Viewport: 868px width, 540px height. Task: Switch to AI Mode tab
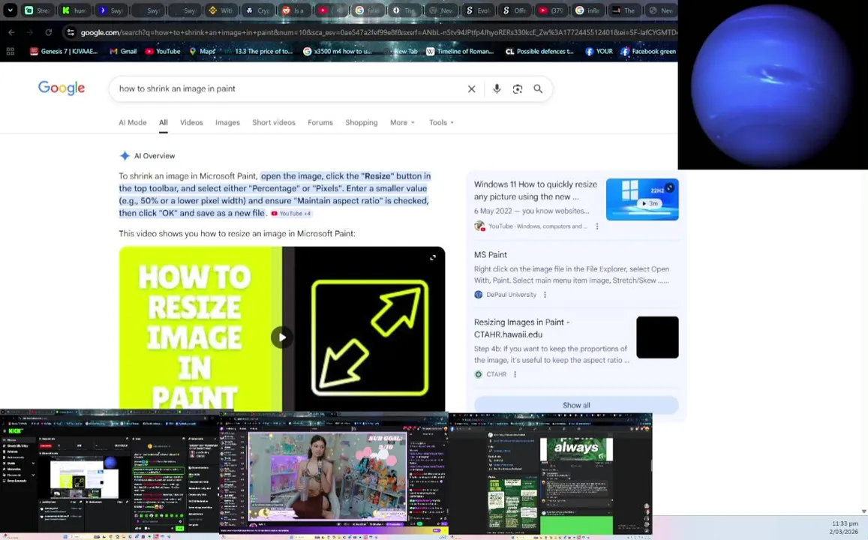tap(132, 122)
